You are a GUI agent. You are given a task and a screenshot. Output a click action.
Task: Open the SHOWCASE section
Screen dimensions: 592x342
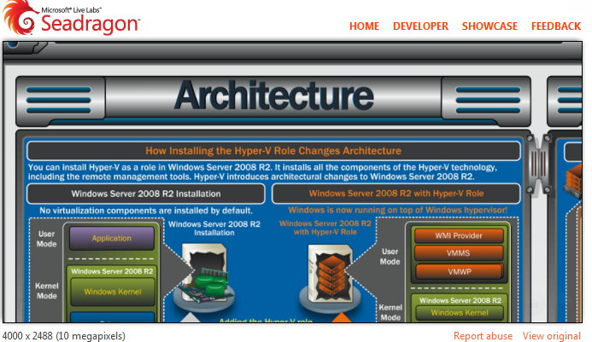coord(489,26)
